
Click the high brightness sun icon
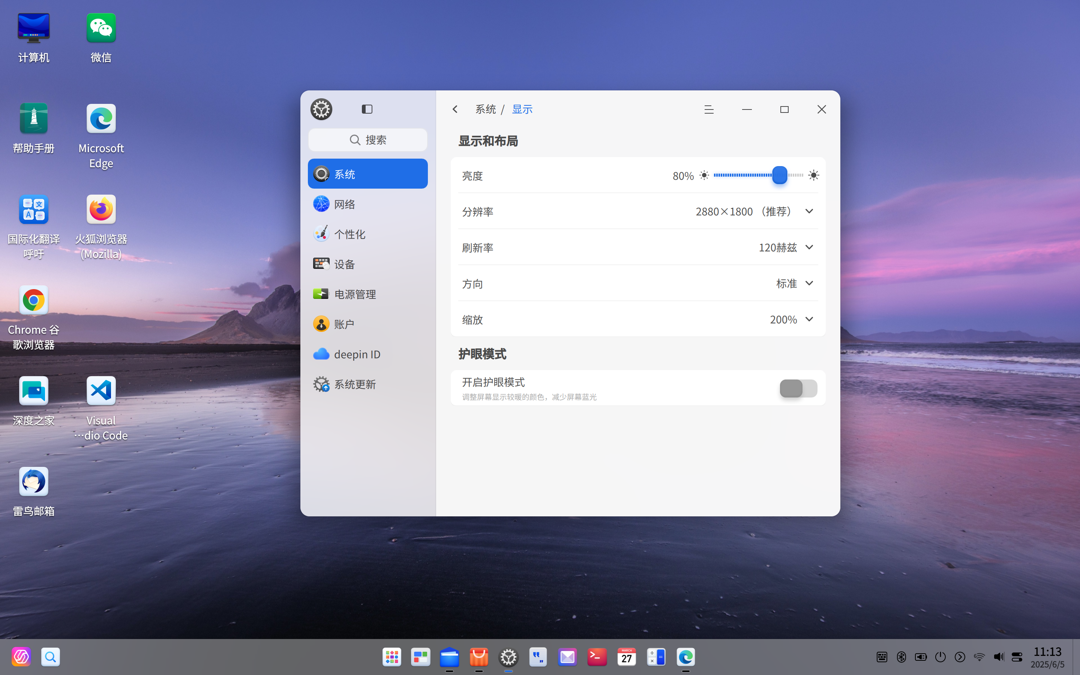[813, 175]
